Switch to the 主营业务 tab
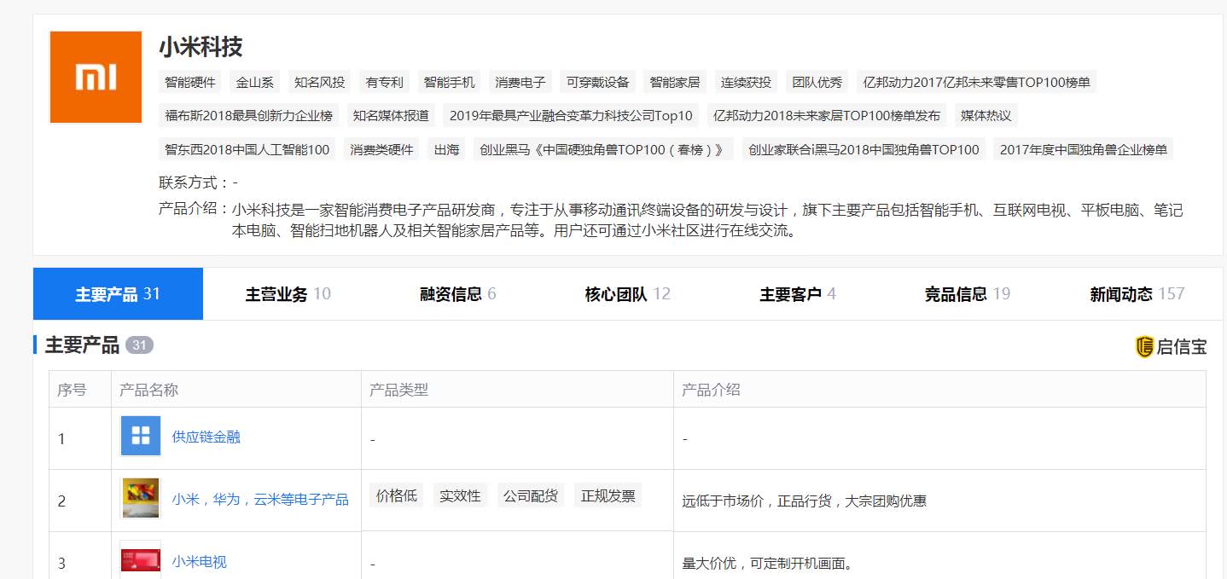The image size is (1227, 579). coord(288,294)
